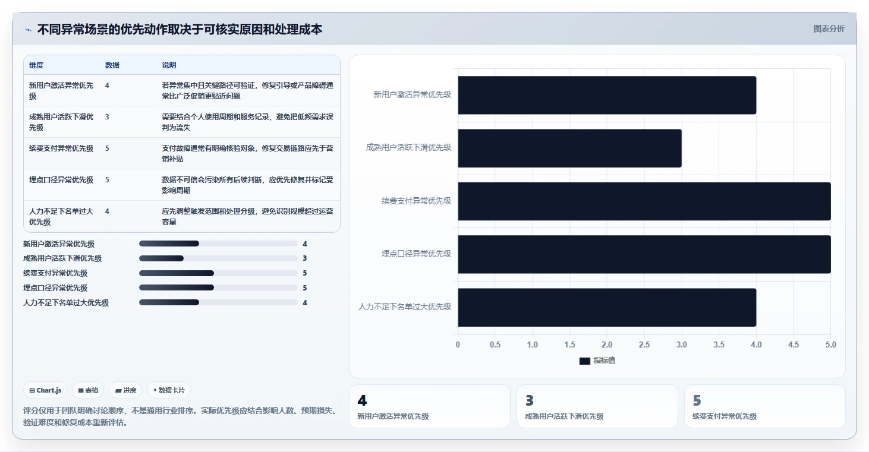Click the 进度 chip
Screen dimensions: 869x452
coord(125,390)
